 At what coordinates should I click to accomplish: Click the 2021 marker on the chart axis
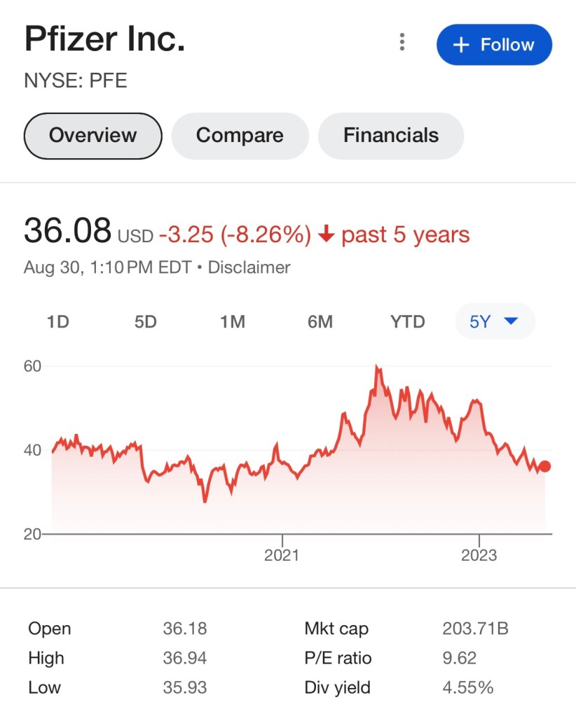(x=282, y=555)
